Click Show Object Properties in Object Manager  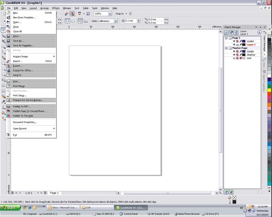click(x=226, y=32)
